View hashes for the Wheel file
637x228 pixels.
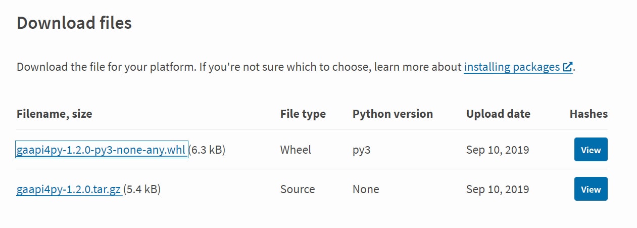pos(591,150)
